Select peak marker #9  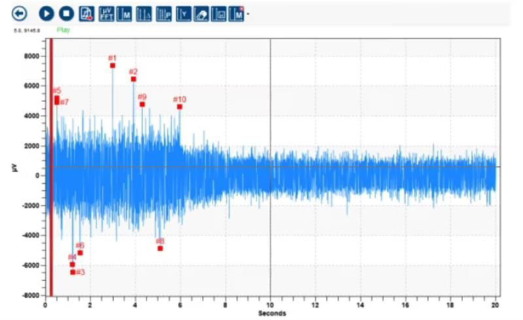(142, 105)
